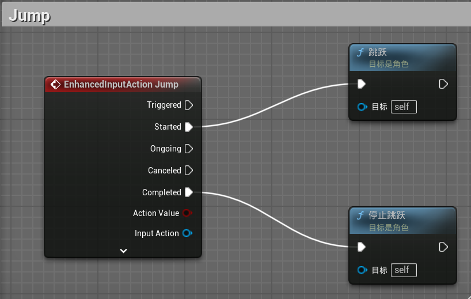Click the event diamond icon on the EnhancedInputAction Jump node
The image size is (471, 299).
click(55, 85)
